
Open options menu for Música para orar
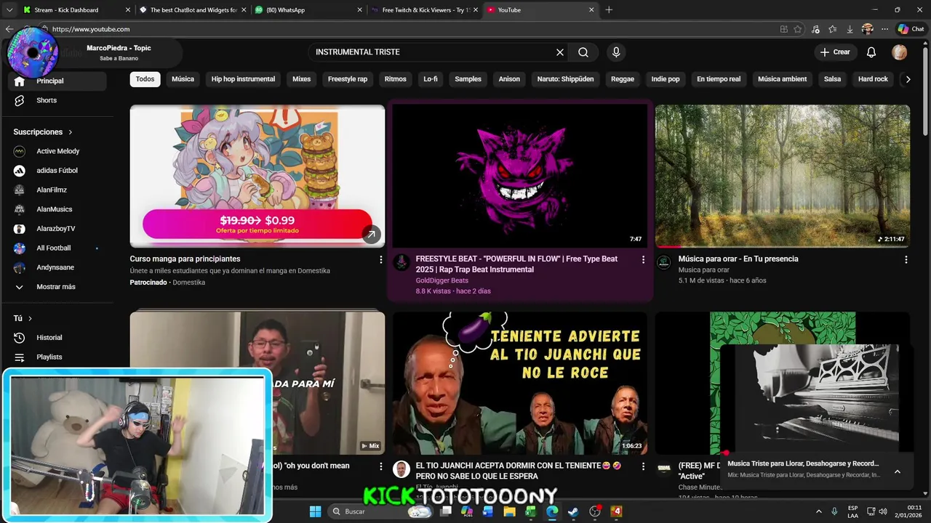906,259
